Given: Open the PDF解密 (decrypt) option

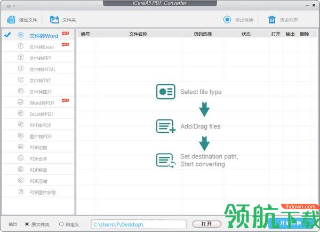Looking at the screenshot, I should click(38, 170).
